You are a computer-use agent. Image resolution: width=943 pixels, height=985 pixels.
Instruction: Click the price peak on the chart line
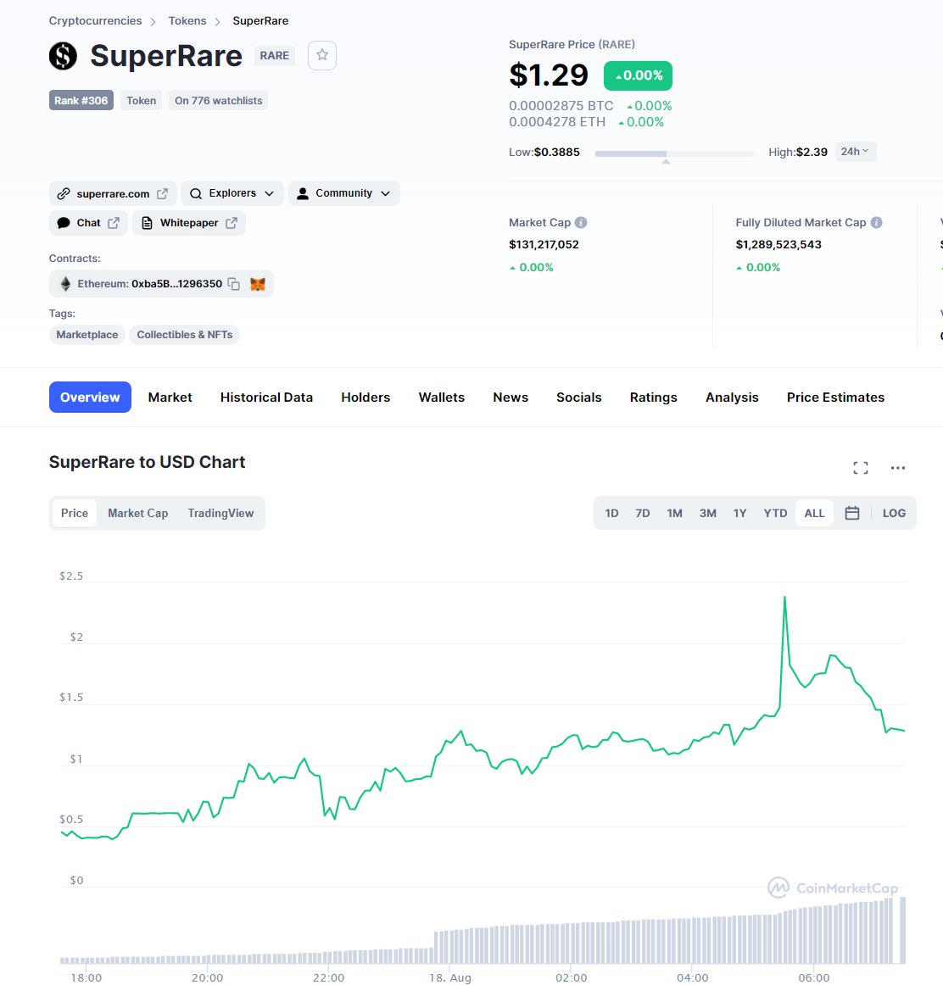(x=784, y=597)
